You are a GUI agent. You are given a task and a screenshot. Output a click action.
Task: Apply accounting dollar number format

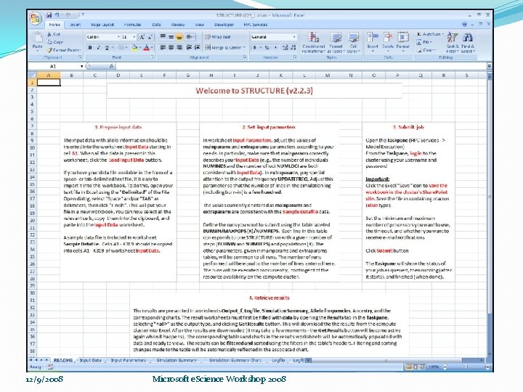point(256,48)
